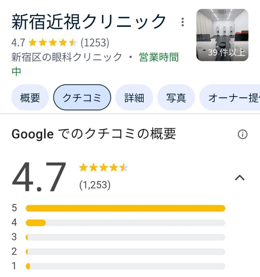Viewport: 260px width, 277px height.
Task: Click the 5-star rating bar
Action: click(x=125, y=208)
